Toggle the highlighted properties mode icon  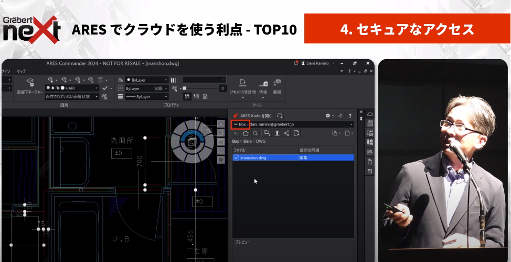(187, 96)
